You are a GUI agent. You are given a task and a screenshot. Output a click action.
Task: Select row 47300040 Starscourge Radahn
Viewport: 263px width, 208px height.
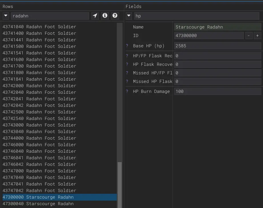pos(60,204)
